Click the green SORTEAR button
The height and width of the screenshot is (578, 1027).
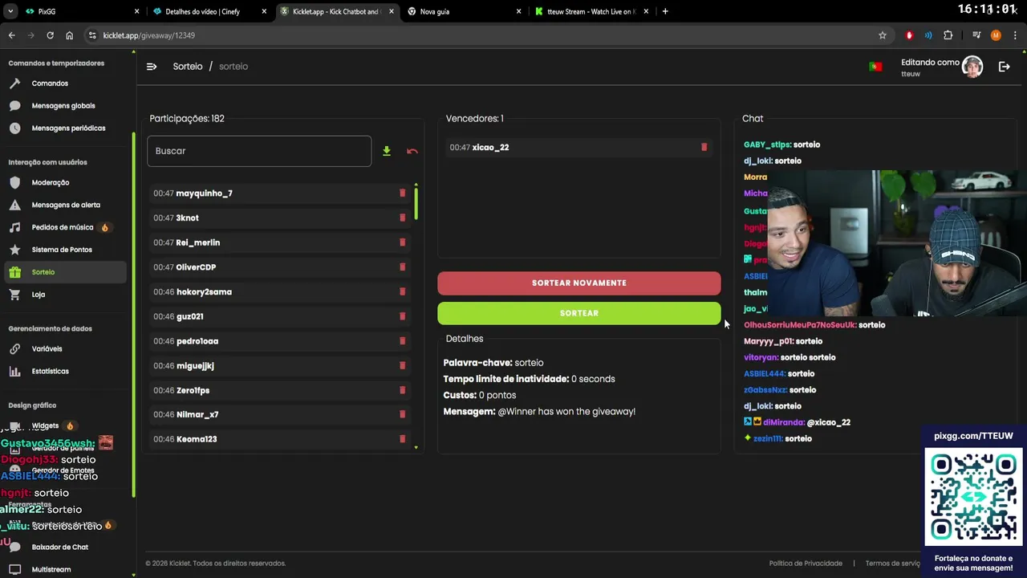pyautogui.click(x=579, y=313)
